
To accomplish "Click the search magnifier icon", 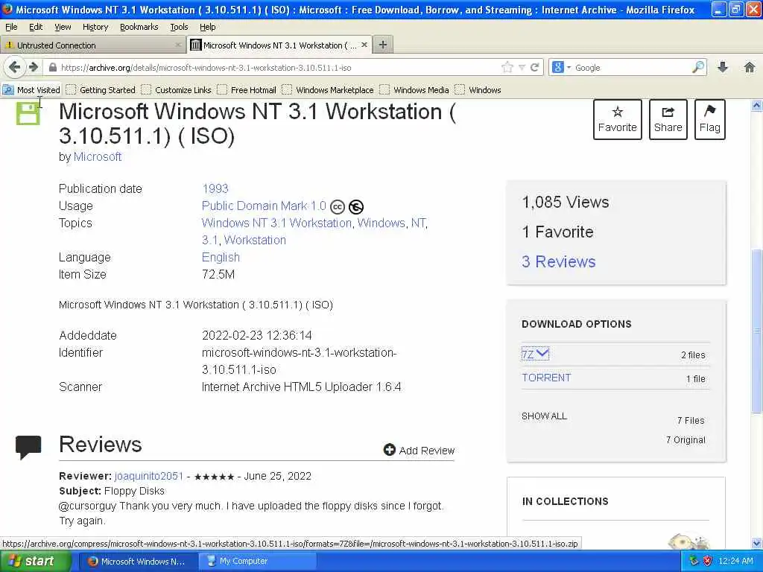I will pos(698,67).
